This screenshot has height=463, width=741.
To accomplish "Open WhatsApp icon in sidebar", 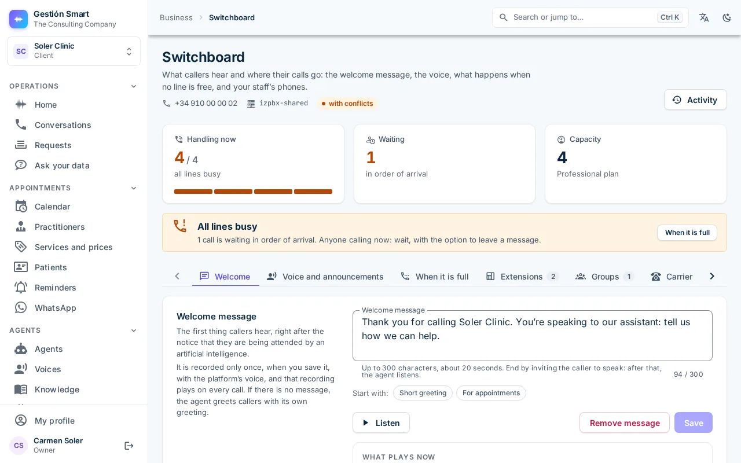I will [x=21, y=308].
